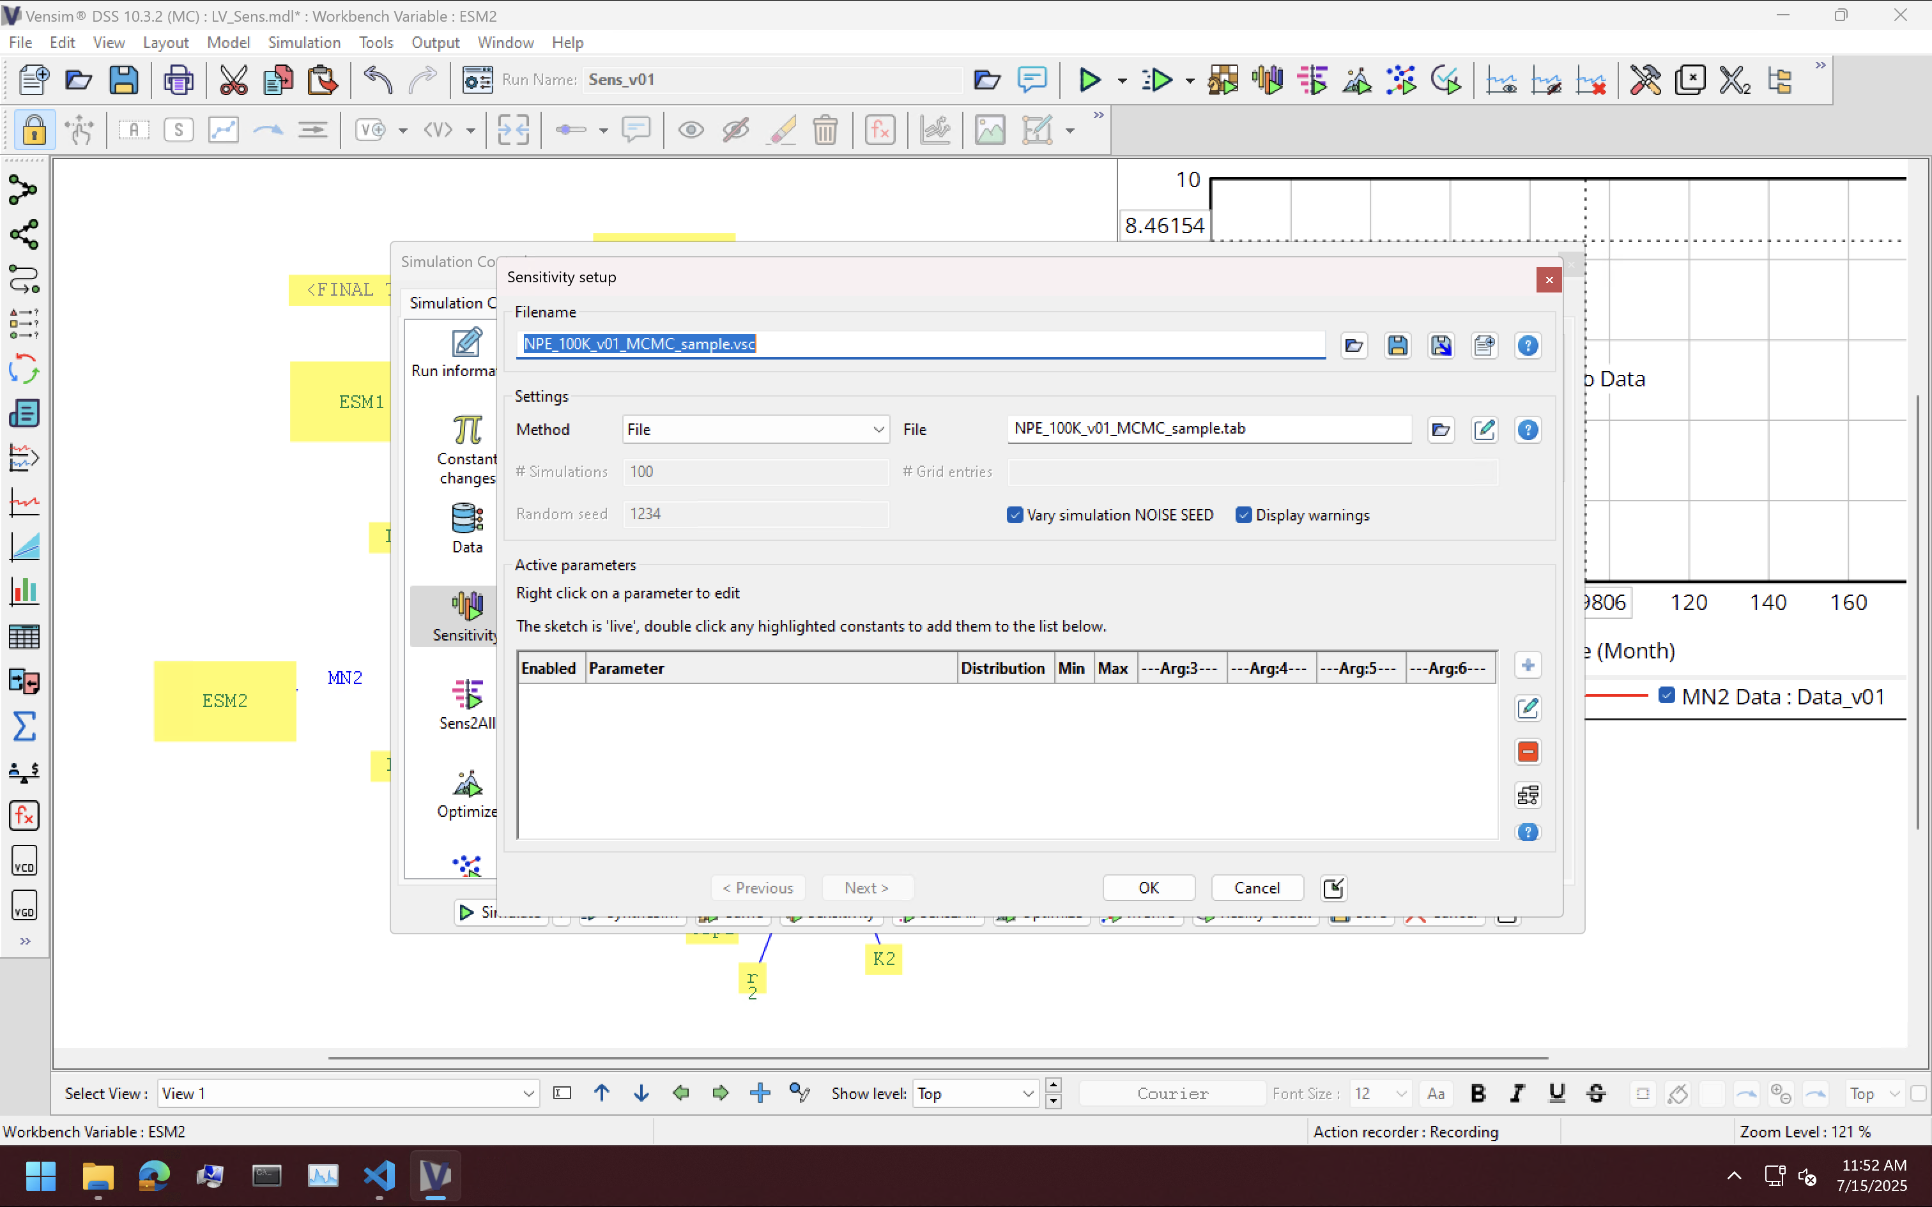Screen dimensions: 1932x1207
Task: Save the sensitivity control file
Action: pyautogui.click(x=1397, y=345)
